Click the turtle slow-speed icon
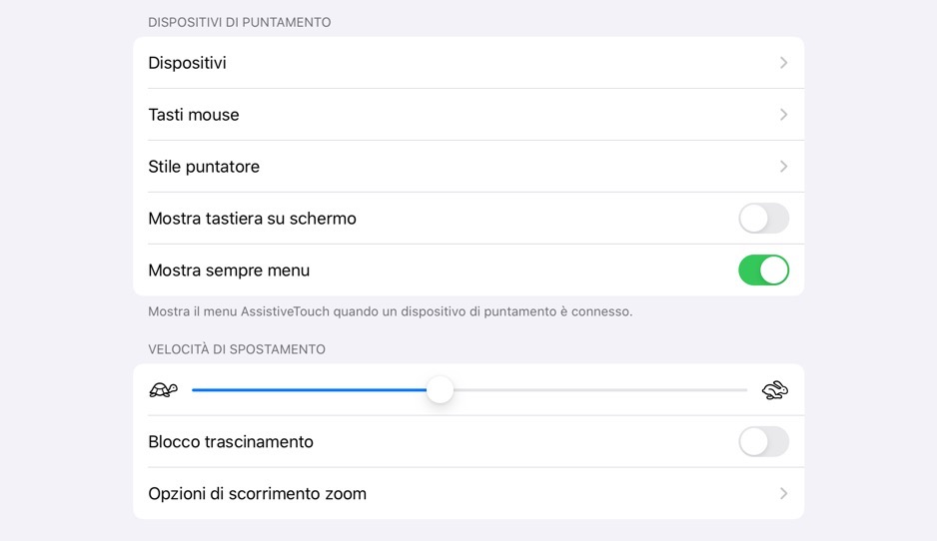 pos(163,390)
